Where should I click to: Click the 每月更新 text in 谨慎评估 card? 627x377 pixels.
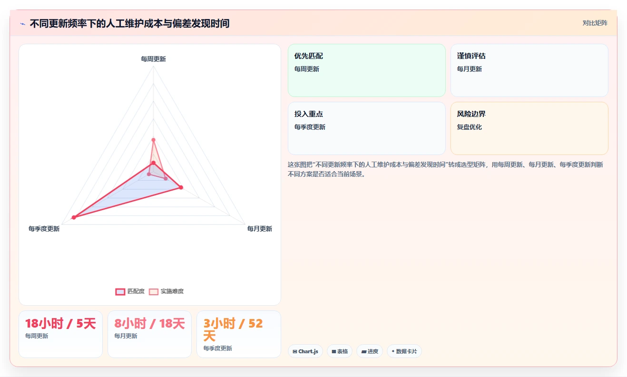click(470, 69)
